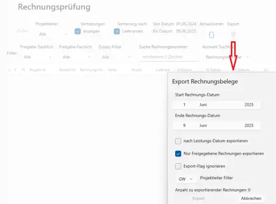Click the N-Datum column header

tap(213, 70)
